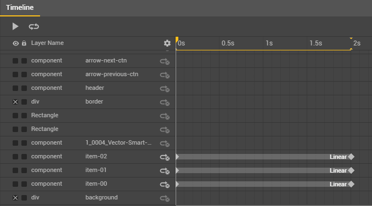Play the timeline animation

(x=15, y=26)
